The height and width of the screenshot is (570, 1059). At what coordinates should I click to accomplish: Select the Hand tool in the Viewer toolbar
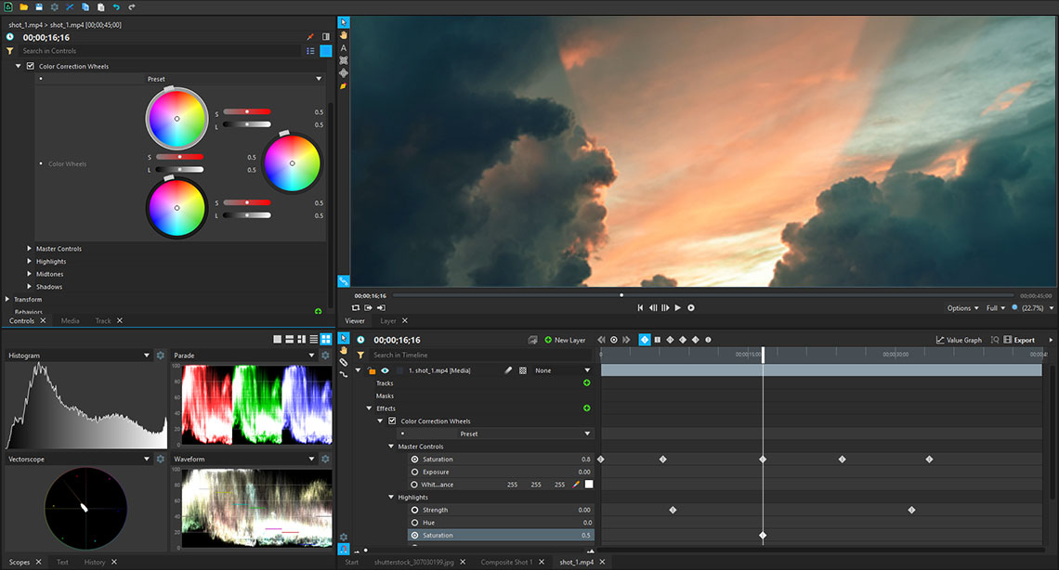(343, 35)
